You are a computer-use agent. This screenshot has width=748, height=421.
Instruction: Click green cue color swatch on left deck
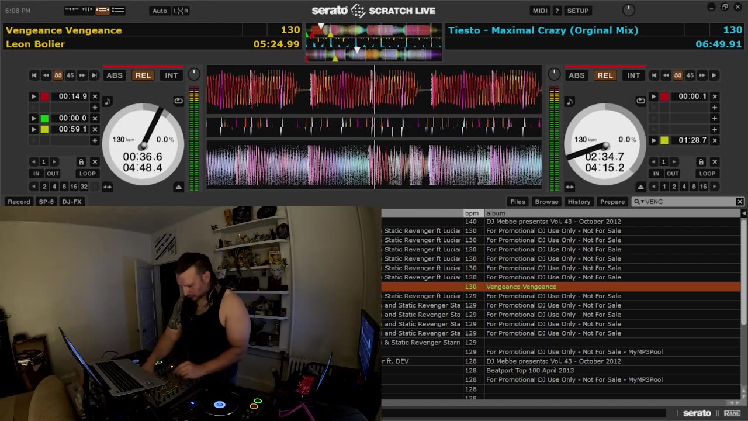coord(44,118)
